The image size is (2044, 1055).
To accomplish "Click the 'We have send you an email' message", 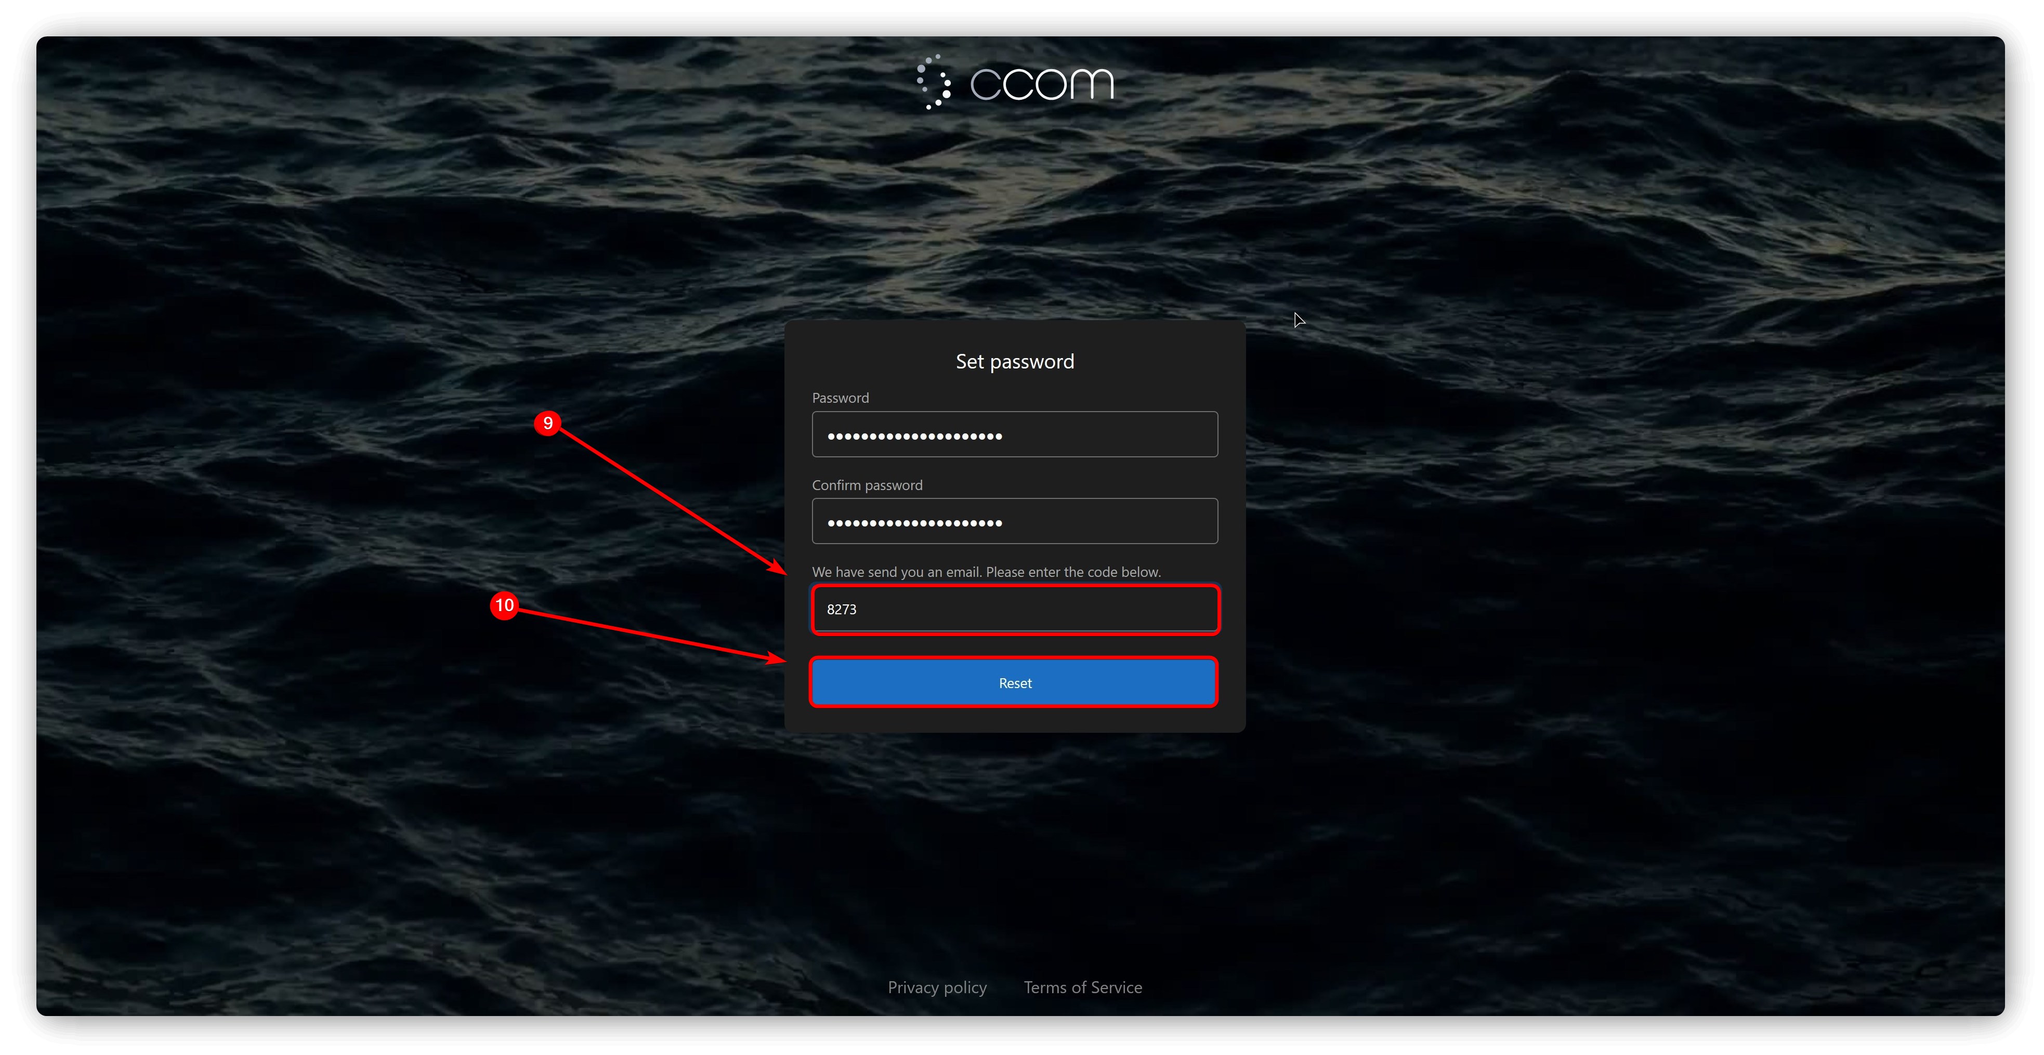I will (986, 572).
